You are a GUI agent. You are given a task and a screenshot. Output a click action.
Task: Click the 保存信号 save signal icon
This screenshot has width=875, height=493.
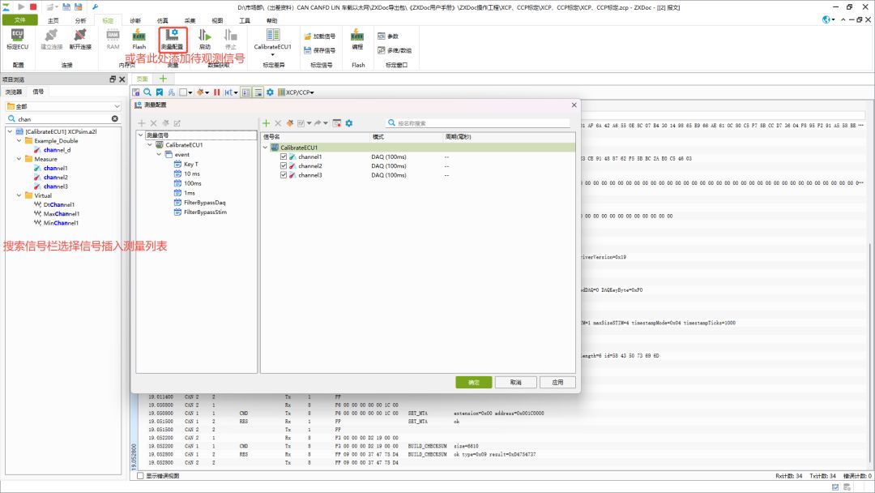point(320,50)
